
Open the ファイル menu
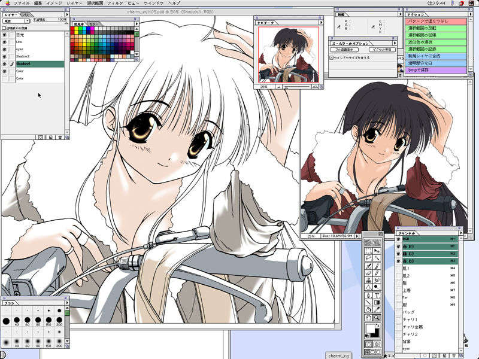(x=22, y=3)
